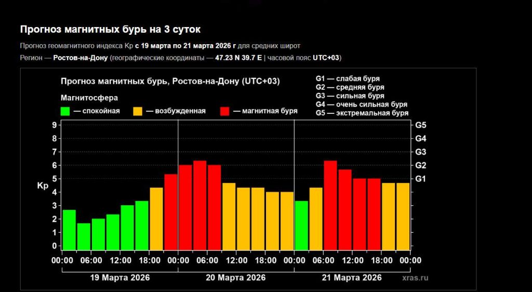The image size is (532, 292).
Task: Click the green "спокойная" legend swatch
Action: [x=65, y=111]
